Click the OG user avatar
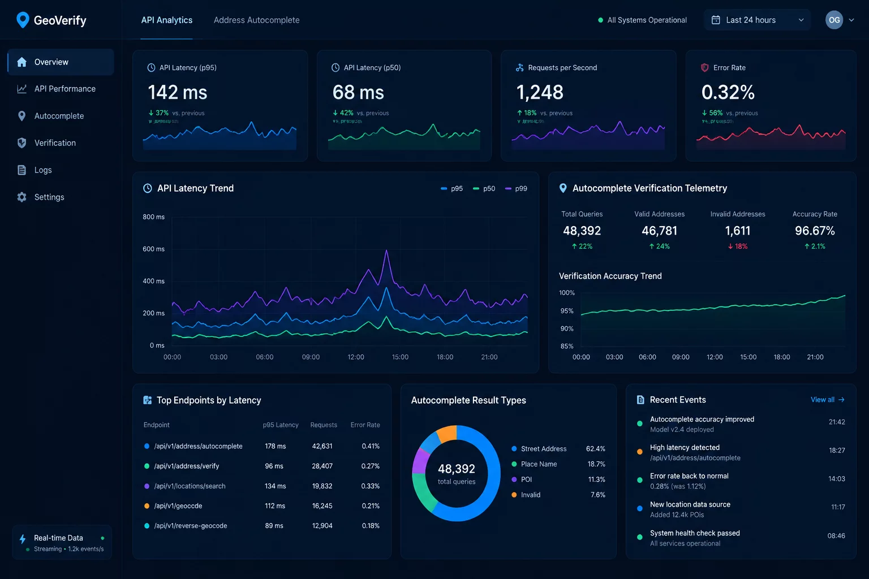The width and height of the screenshot is (869, 579). [834, 20]
